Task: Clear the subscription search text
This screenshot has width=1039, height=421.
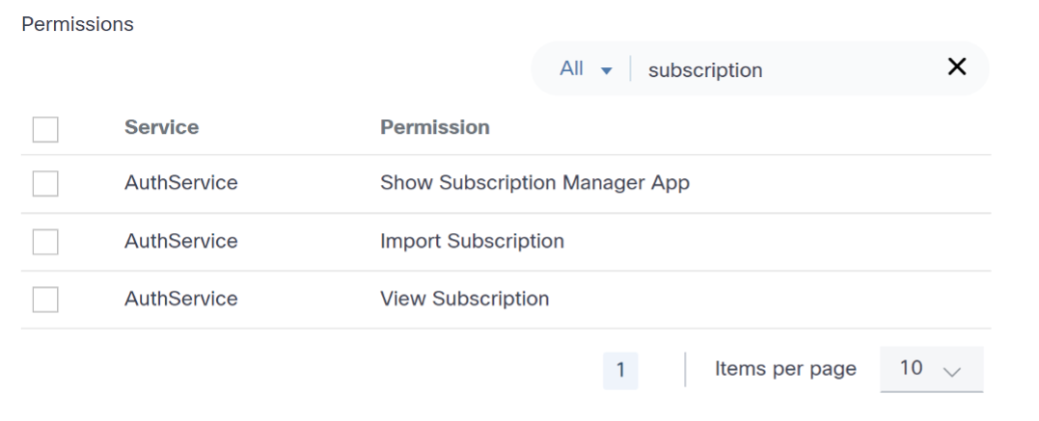Action: (x=956, y=66)
